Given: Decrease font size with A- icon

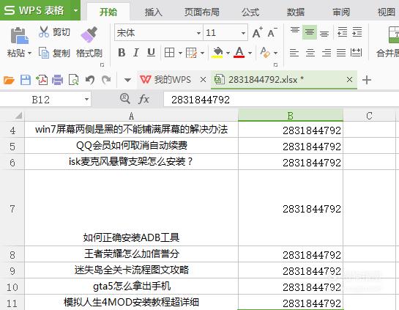Looking at the screenshot, I should point(272,32).
